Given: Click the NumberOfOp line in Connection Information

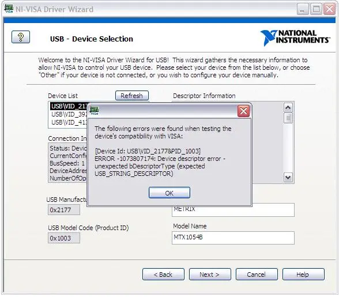Looking at the screenshot, I should [x=68, y=178].
